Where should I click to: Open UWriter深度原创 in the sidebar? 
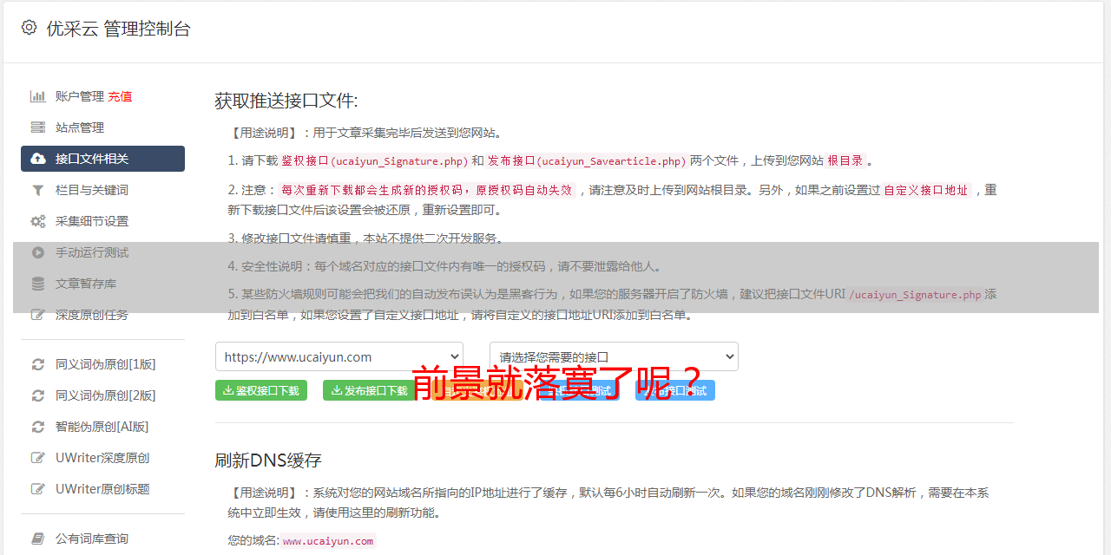pos(102,458)
